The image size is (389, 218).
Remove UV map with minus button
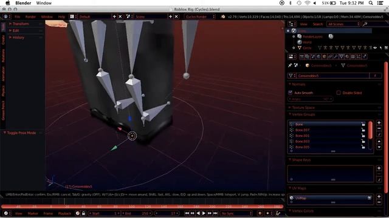pyautogui.click(x=379, y=202)
